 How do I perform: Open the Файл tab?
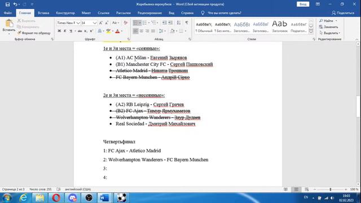click(8, 13)
